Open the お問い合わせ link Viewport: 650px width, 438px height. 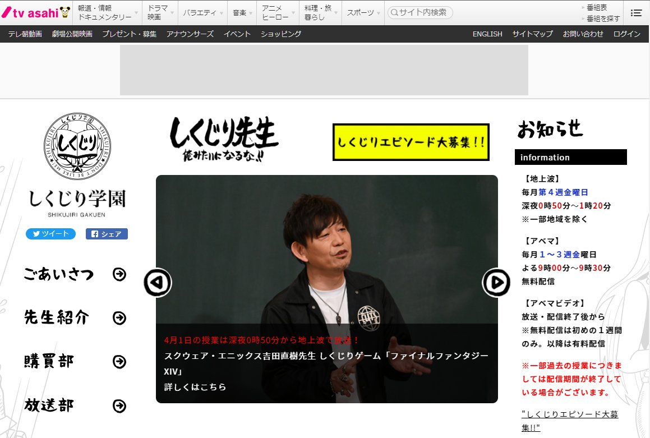[583, 34]
